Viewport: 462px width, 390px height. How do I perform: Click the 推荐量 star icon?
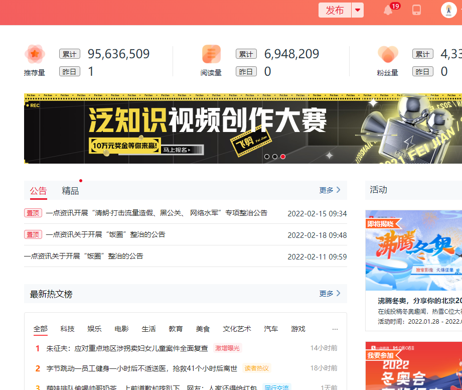coord(34,53)
